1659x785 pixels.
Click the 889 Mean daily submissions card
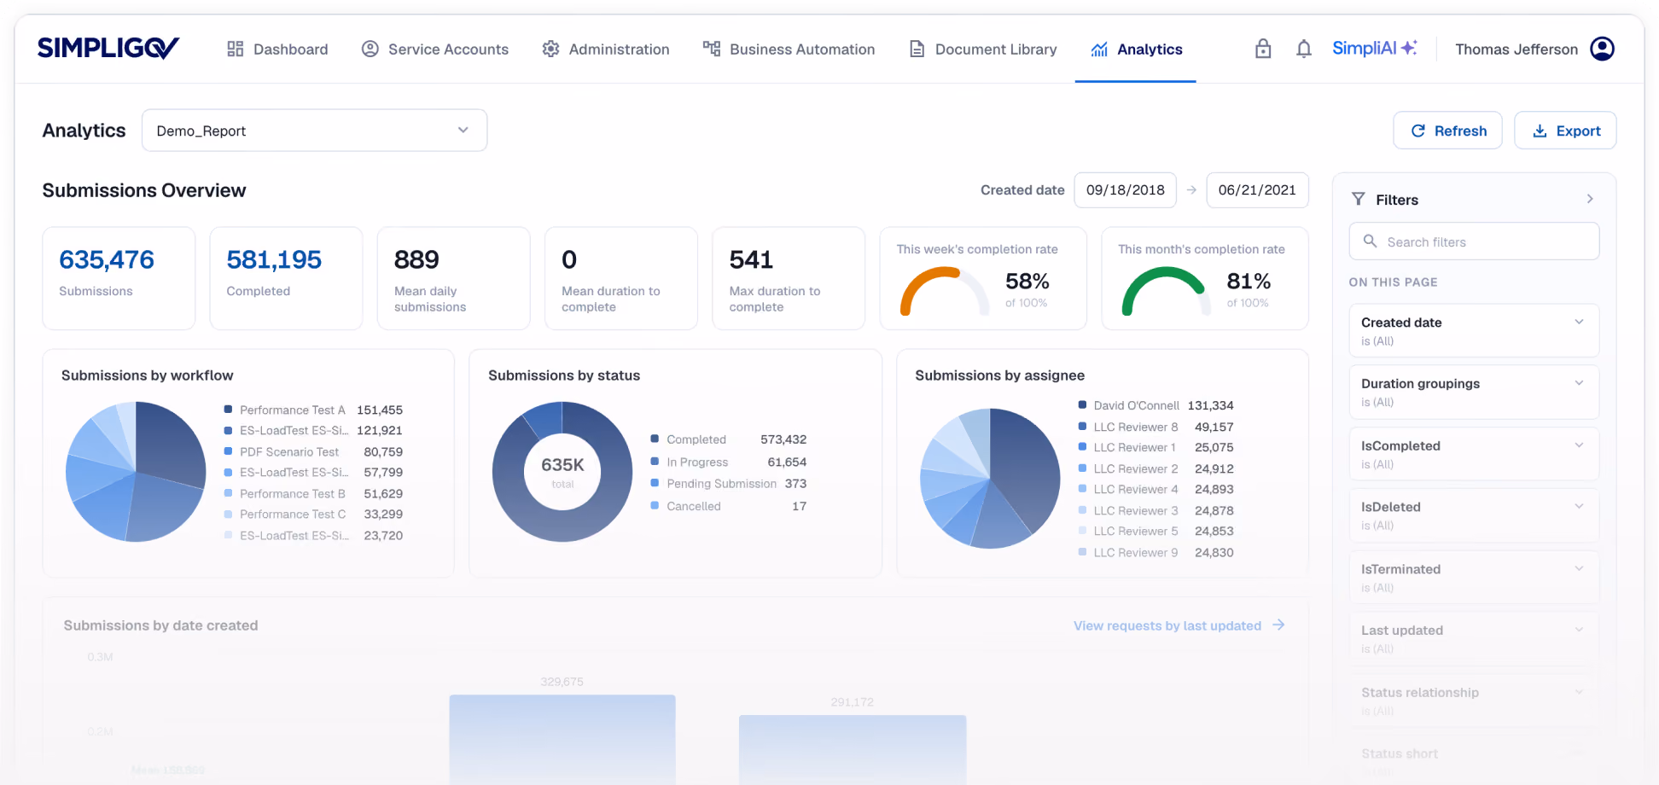pyautogui.click(x=453, y=278)
